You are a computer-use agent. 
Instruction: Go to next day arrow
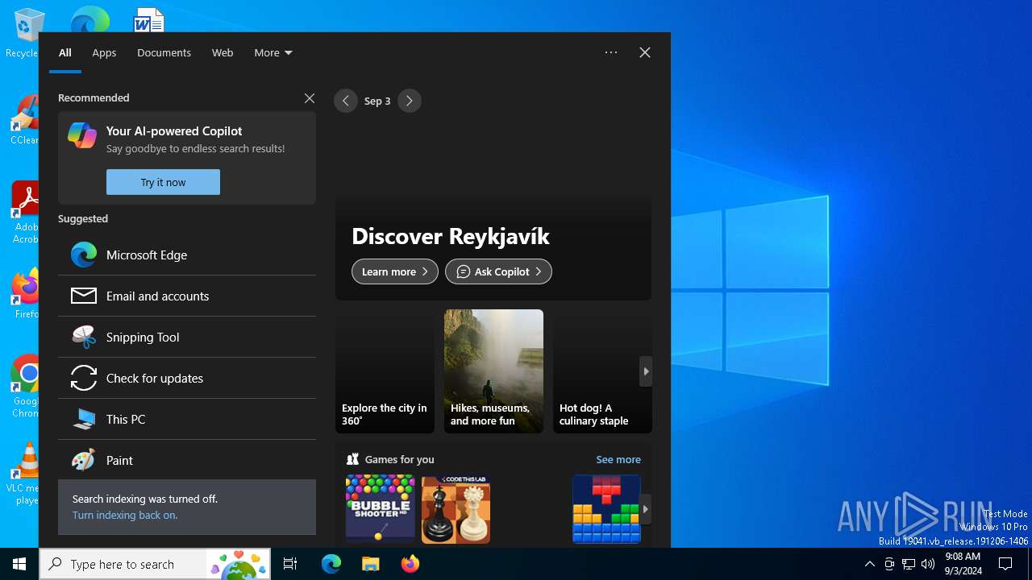coord(410,101)
